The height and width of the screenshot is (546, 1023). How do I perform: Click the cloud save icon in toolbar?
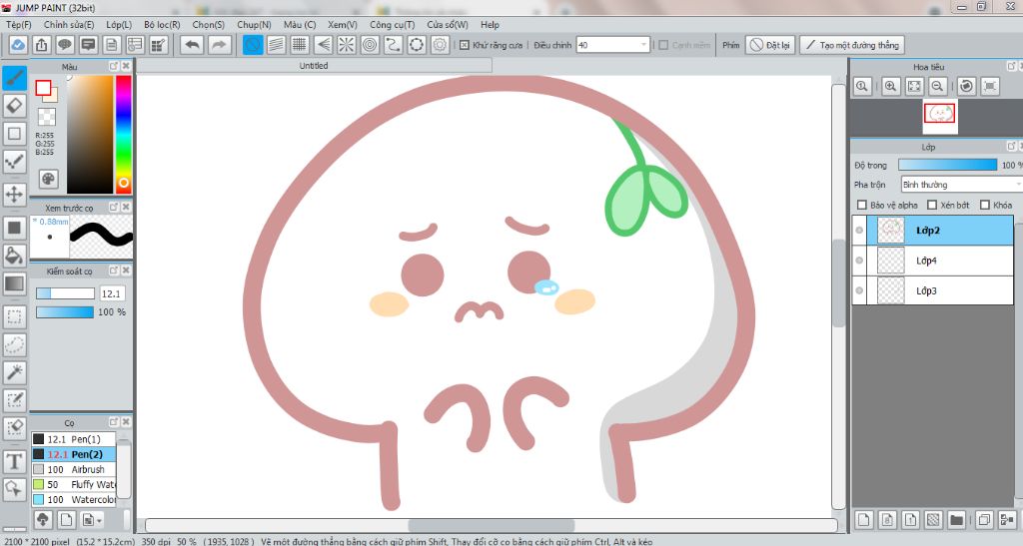(18, 45)
